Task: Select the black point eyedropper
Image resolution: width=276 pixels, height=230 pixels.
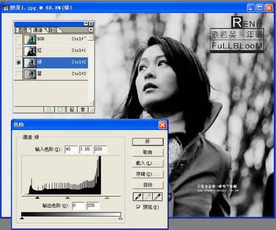Action: coord(138,197)
